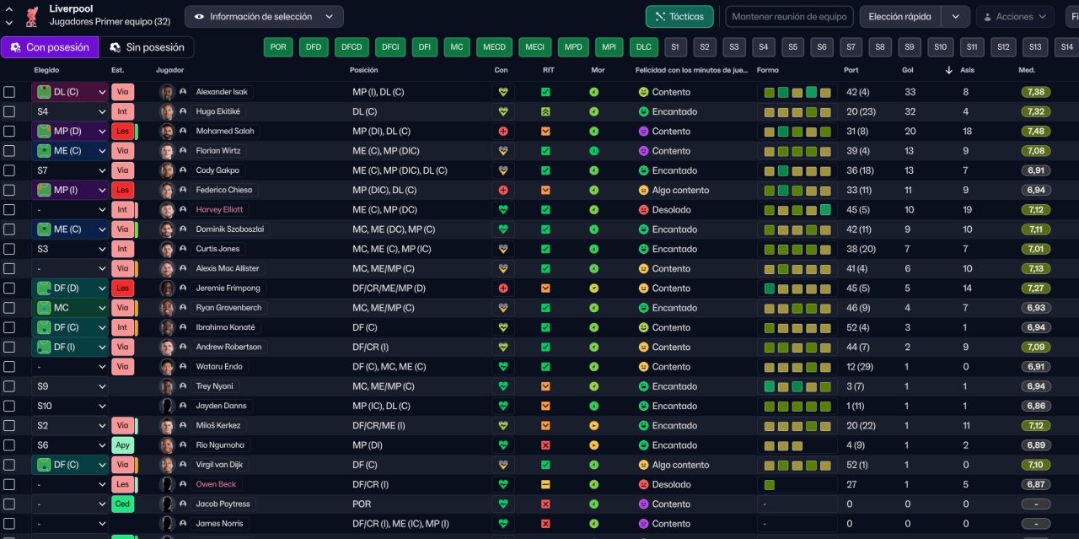Click Harvey Elliott's sad face happiness icon

[643, 210]
